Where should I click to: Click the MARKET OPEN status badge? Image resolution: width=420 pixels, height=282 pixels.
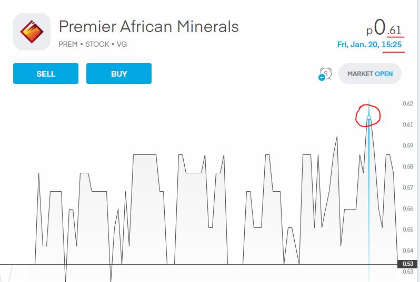coord(370,74)
